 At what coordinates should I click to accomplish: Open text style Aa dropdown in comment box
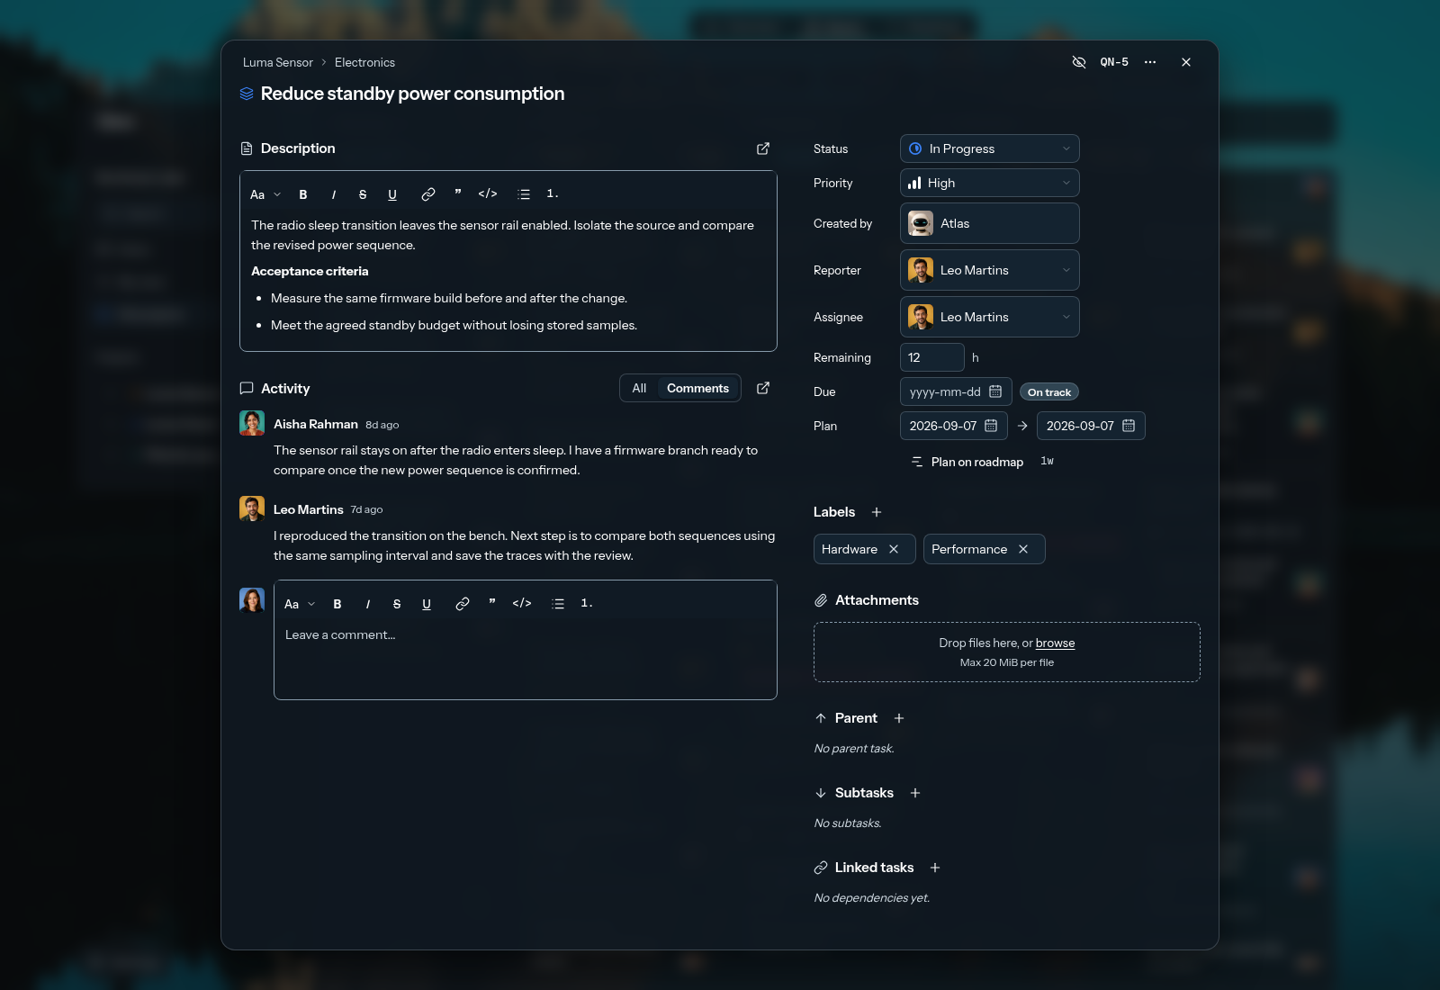(300, 604)
